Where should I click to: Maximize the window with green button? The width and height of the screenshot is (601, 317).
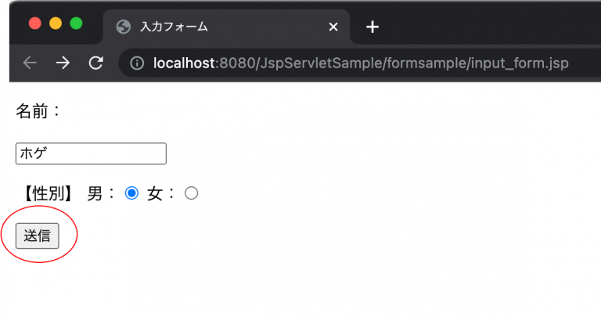coord(76,23)
